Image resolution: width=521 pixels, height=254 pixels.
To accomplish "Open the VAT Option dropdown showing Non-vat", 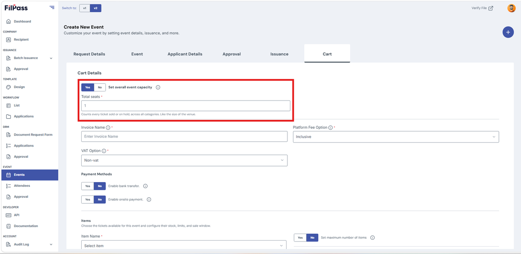I will pyautogui.click(x=184, y=160).
